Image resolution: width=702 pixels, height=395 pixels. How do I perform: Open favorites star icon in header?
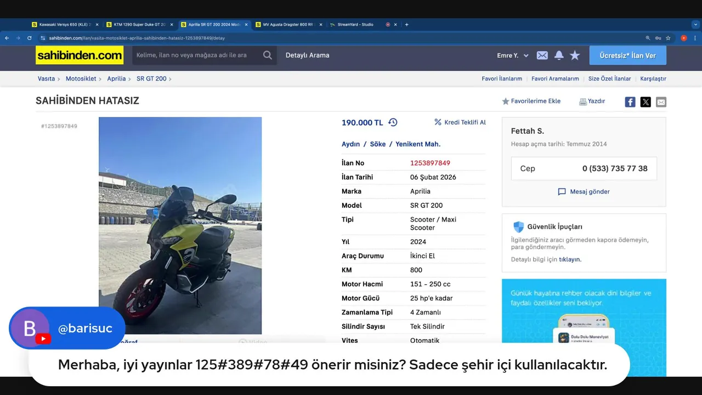point(575,55)
